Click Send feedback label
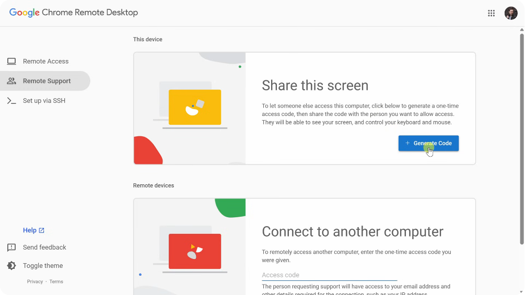Image resolution: width=525 pixels, height=295 pixels. (x=44, y=247)
